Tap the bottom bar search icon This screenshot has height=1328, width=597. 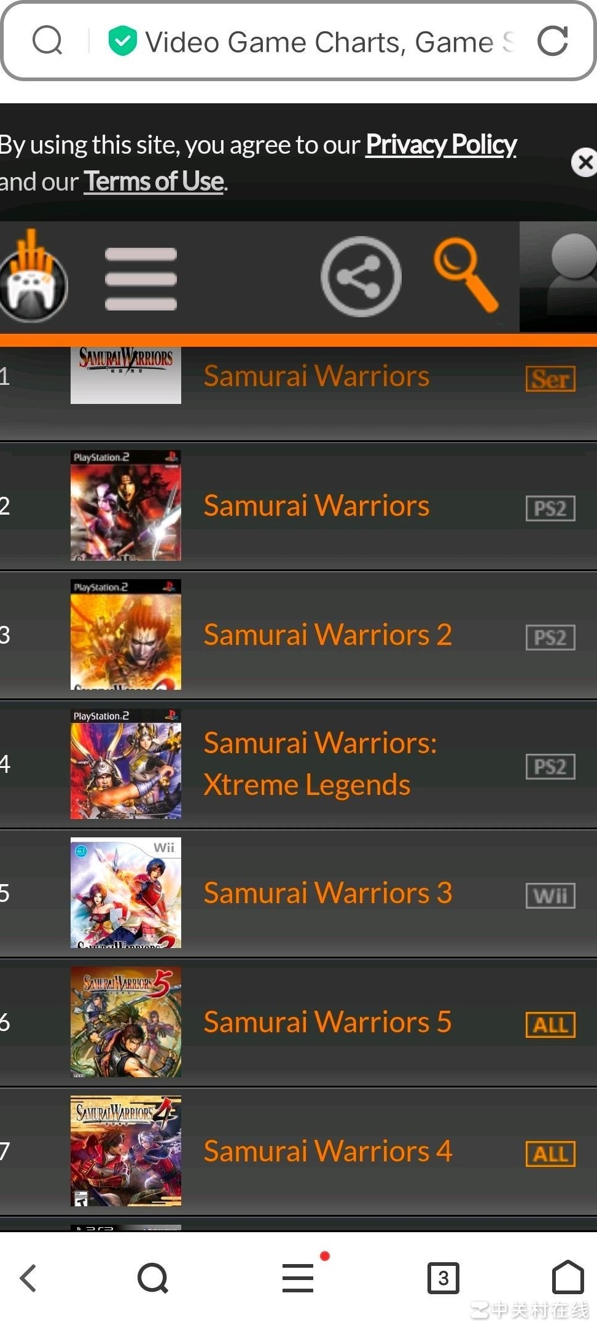(153, 1278)
